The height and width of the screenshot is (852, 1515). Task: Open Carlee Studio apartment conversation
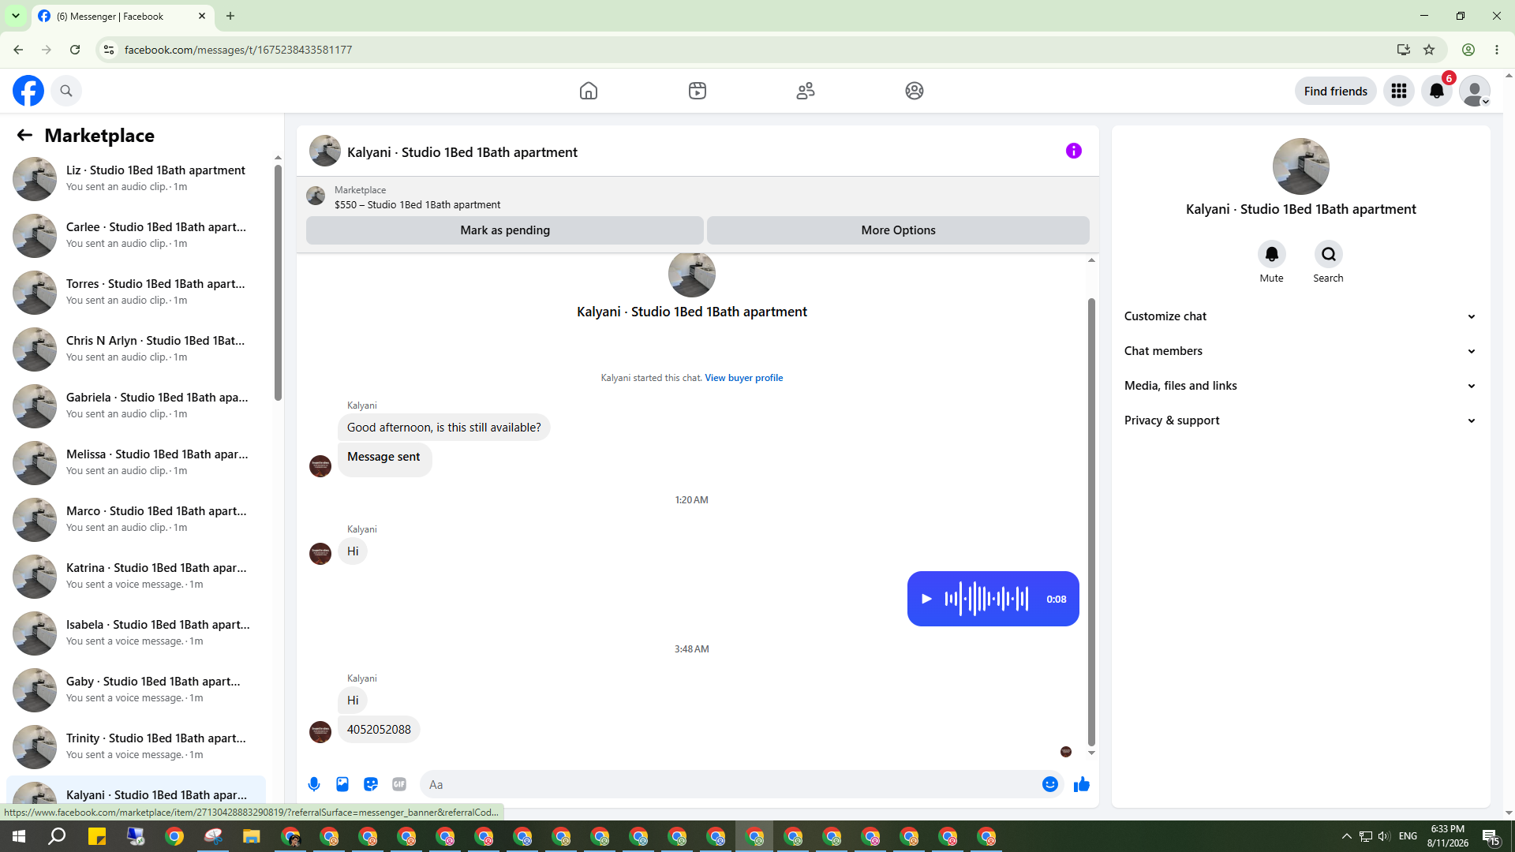[136, 235]
